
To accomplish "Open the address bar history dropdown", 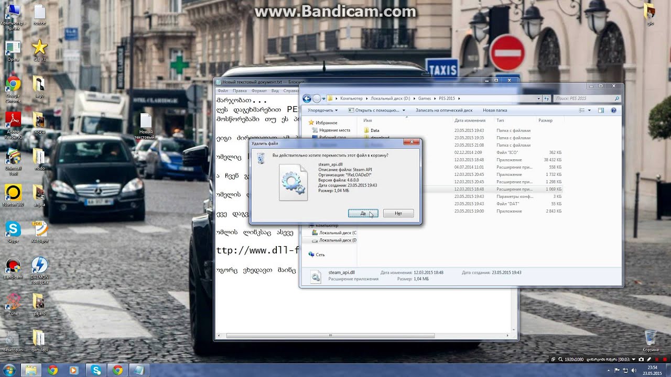I will [538, 98].
